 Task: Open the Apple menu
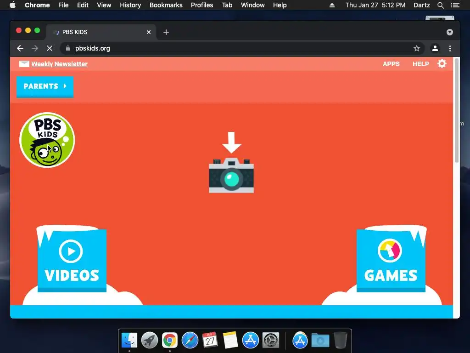[x=12, y=5]
